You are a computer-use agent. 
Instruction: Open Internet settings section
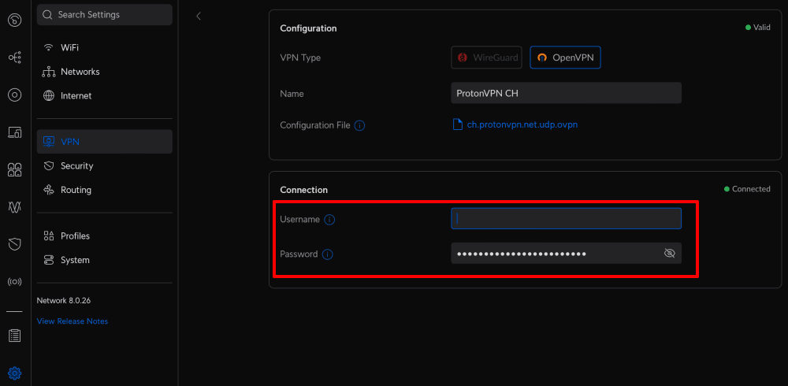point(105,95)
